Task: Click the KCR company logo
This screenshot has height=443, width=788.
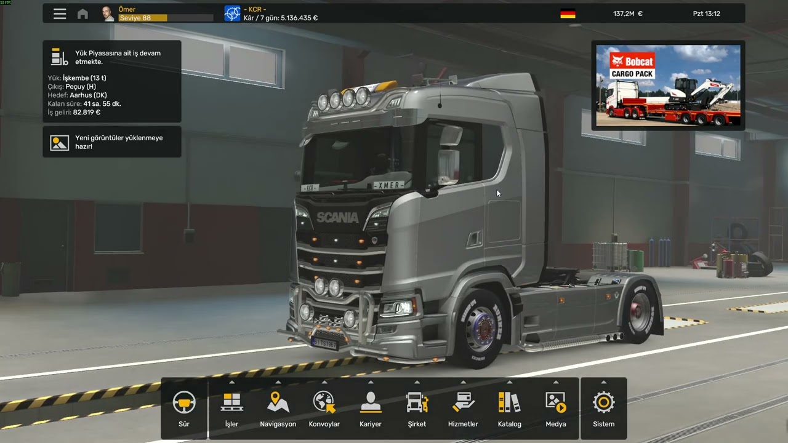Action: coord(232,14)
